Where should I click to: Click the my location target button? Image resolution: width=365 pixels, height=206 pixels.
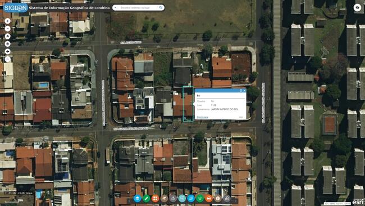coord(8,44)
